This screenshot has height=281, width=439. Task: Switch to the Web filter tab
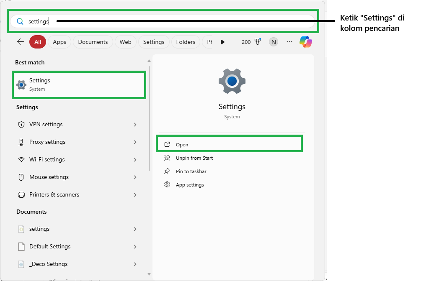[x=125, y=42]
